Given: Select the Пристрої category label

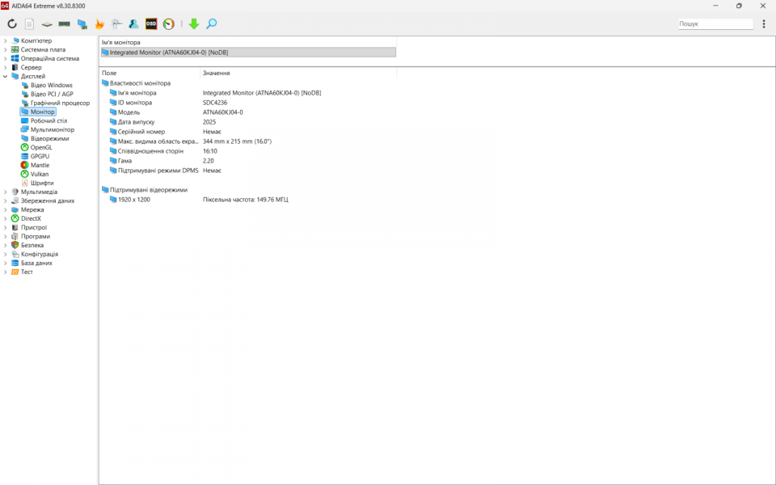Looking at the screenshot, I should coord(34,228).
